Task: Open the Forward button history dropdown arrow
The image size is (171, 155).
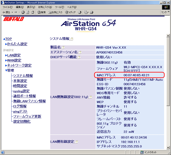Action: (x=19, y=12)
